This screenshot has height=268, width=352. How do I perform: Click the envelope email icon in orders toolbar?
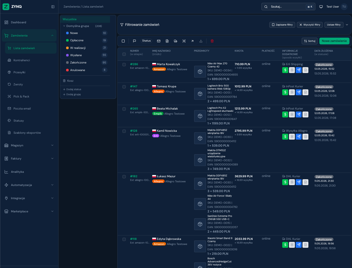pyautogui.click(x=159, y=41)
